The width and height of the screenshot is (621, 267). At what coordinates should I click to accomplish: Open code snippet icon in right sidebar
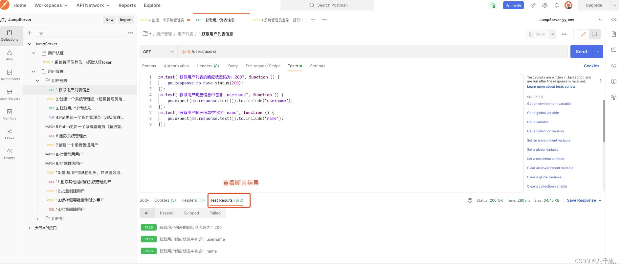click(613, 66)
